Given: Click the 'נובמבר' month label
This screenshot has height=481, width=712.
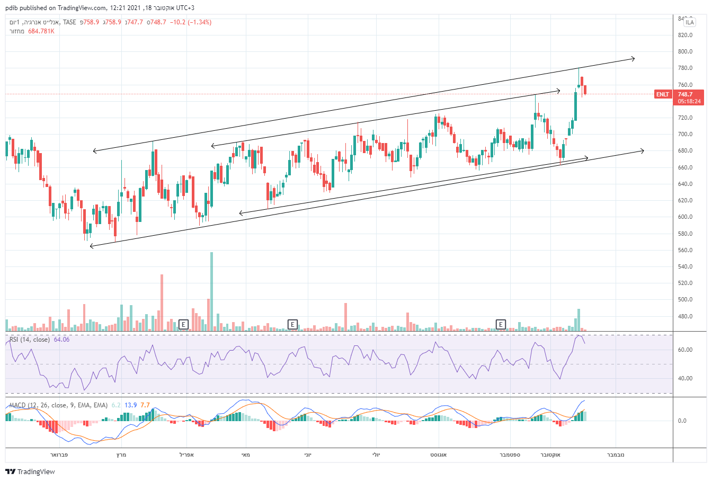Looking at the screenshot, I should [615, 455].
